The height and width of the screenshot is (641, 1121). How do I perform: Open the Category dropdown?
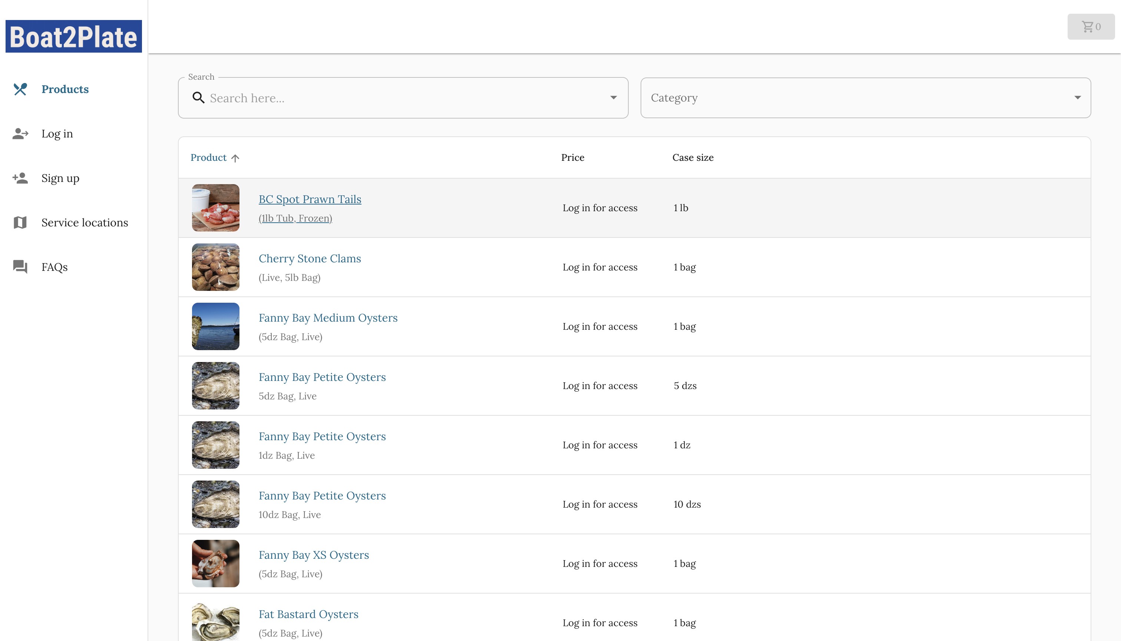(x=866, y=98)
